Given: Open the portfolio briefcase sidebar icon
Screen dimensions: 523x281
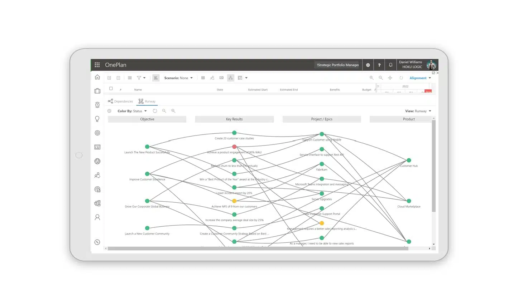Looking at the screenshot, I should coord(97,91).
